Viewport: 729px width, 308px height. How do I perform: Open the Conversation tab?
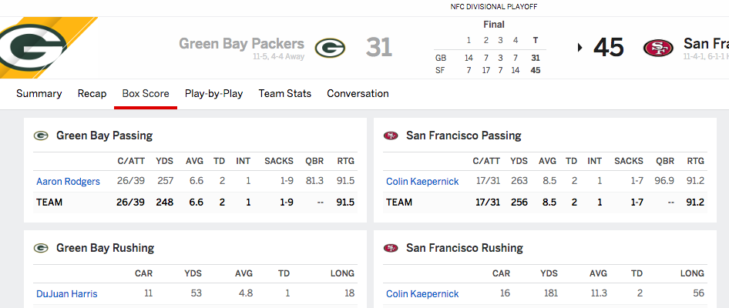point(358,93)
